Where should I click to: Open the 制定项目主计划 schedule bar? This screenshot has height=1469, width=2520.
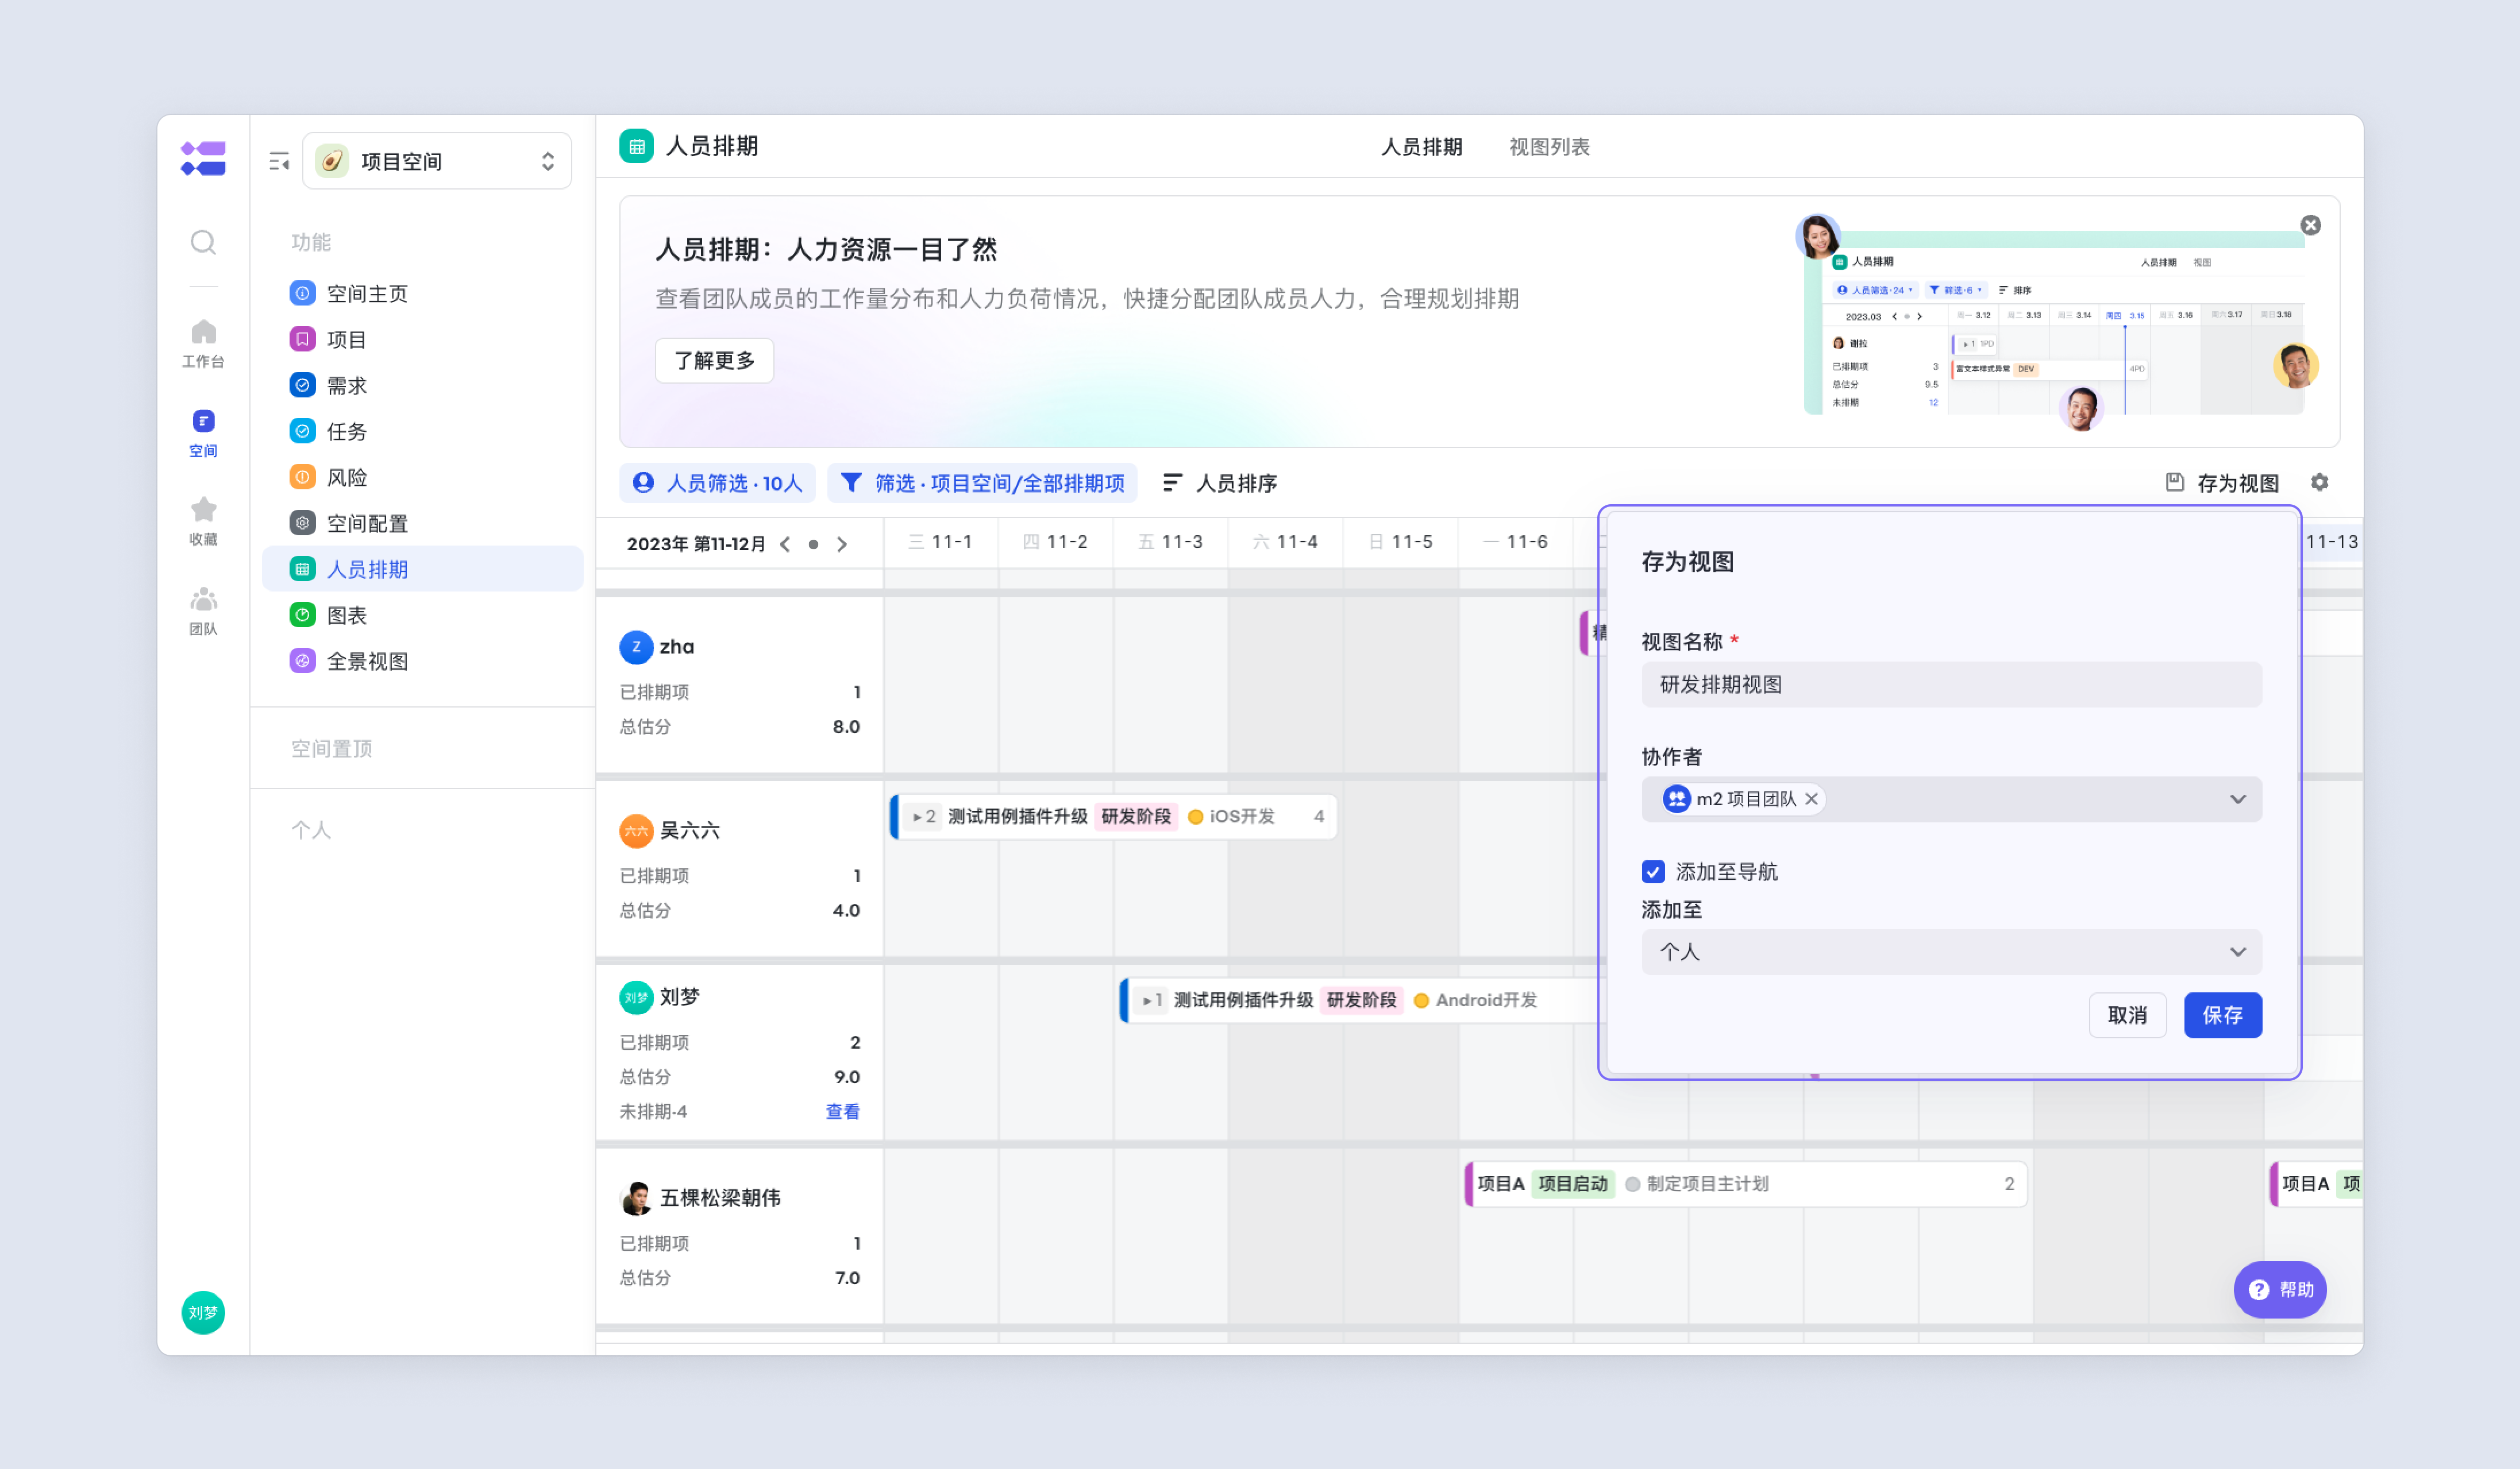(1745, 1184)
